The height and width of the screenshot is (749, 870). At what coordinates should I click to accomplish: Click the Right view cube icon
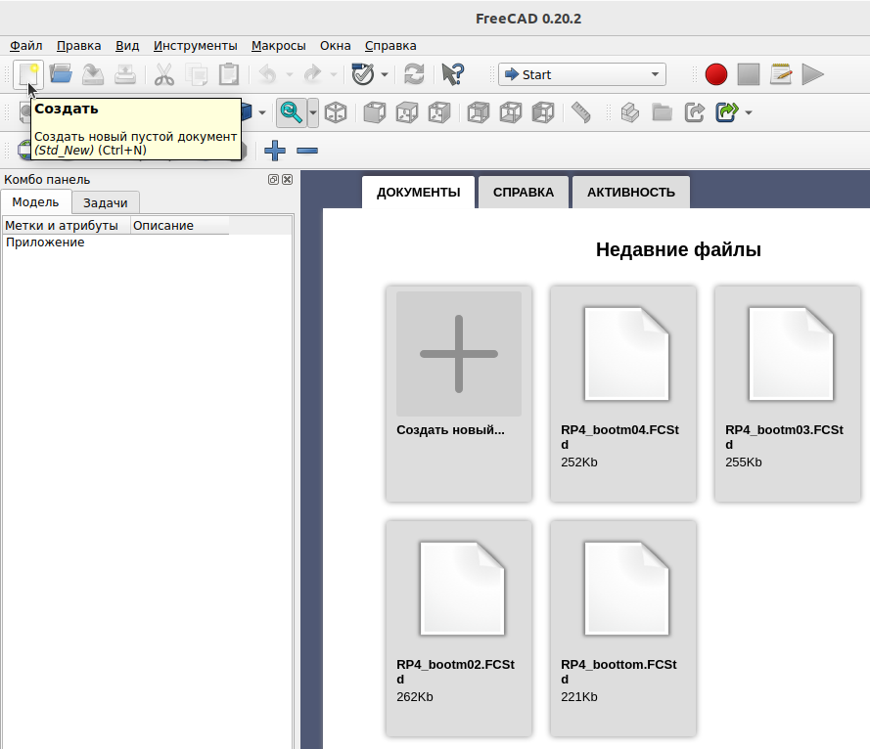(439, 112)
